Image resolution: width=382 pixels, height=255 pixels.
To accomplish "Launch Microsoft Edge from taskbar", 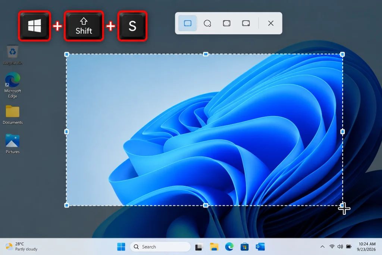I will click(229, 247).
